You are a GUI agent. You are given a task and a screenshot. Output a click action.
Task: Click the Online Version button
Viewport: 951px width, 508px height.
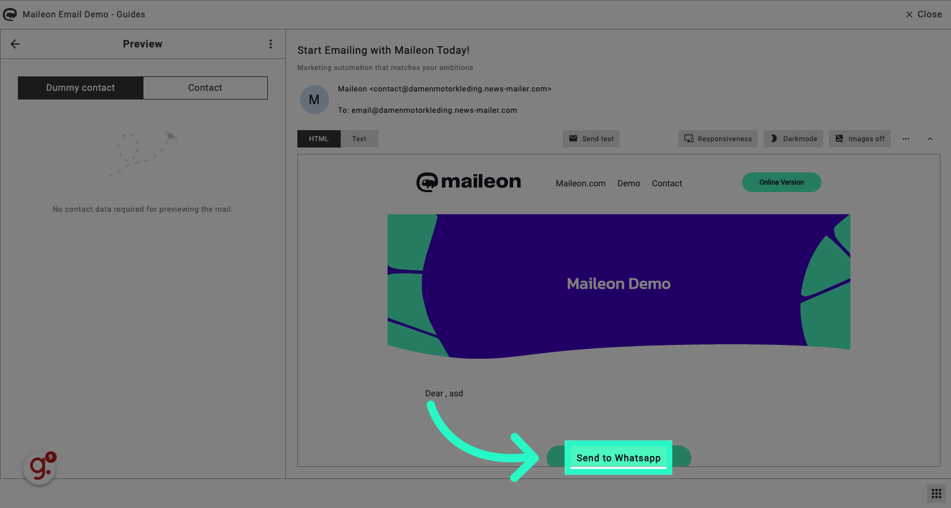782,182
